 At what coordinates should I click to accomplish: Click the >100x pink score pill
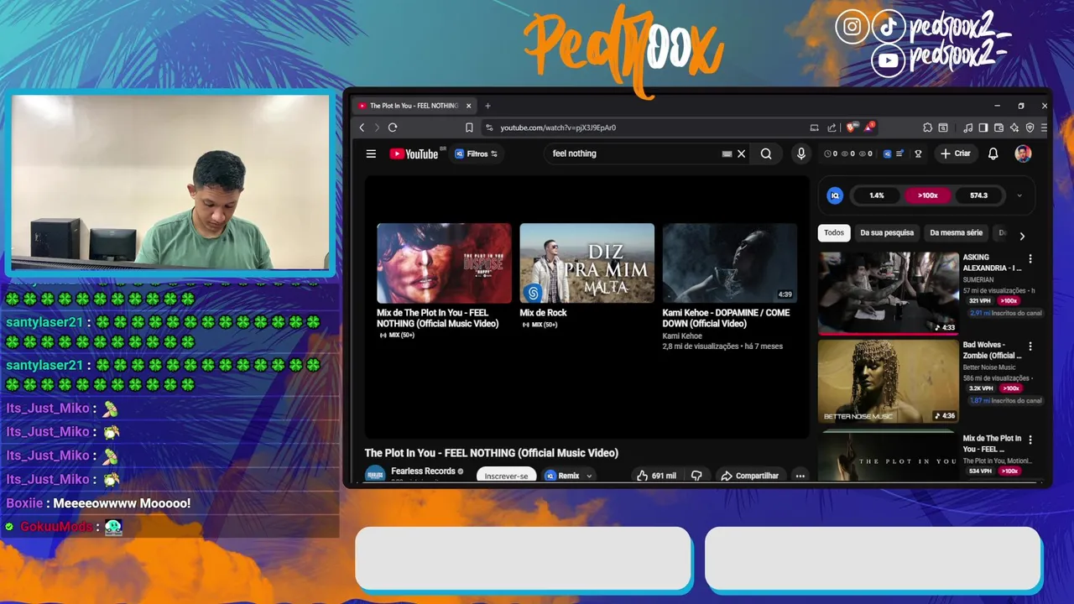click(927, 195)
